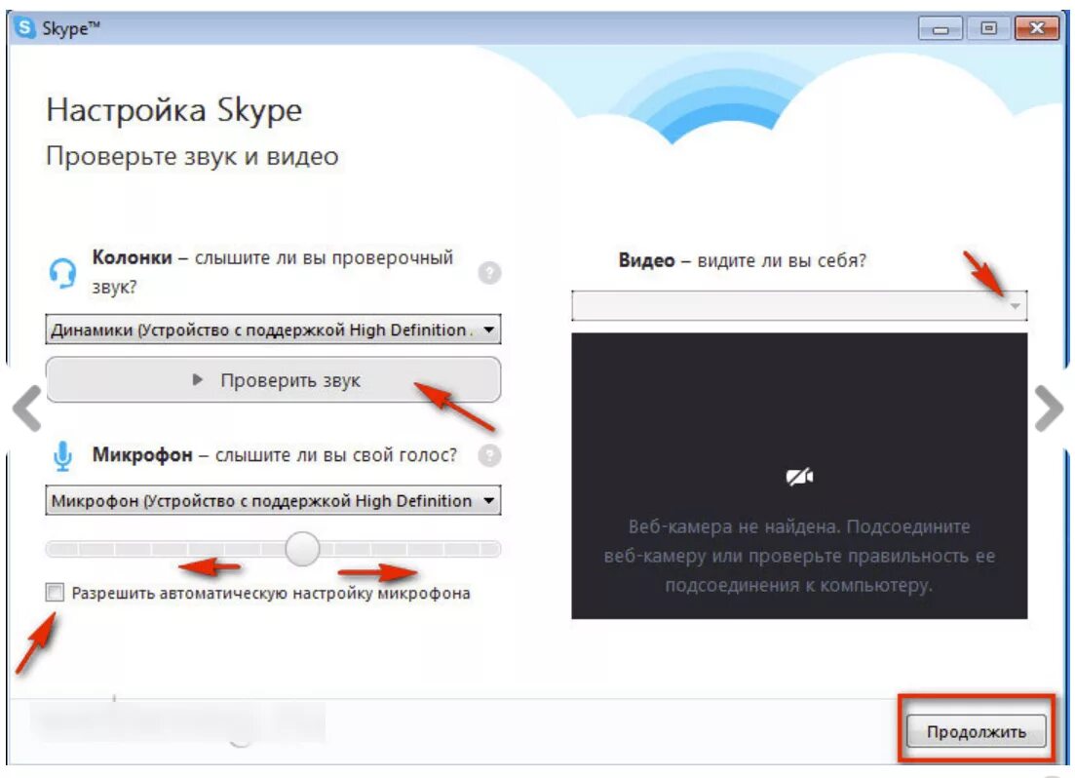This screenshot has height=778, width=1075.
Task: Open the help icon next to Колонки
Action: (x=489, y=273)
